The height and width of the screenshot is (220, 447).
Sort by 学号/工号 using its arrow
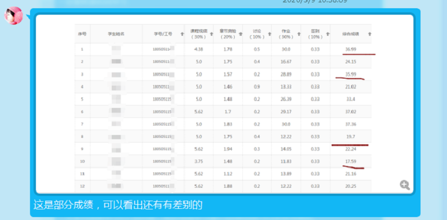pyautogui.click(x=182, y=34)
